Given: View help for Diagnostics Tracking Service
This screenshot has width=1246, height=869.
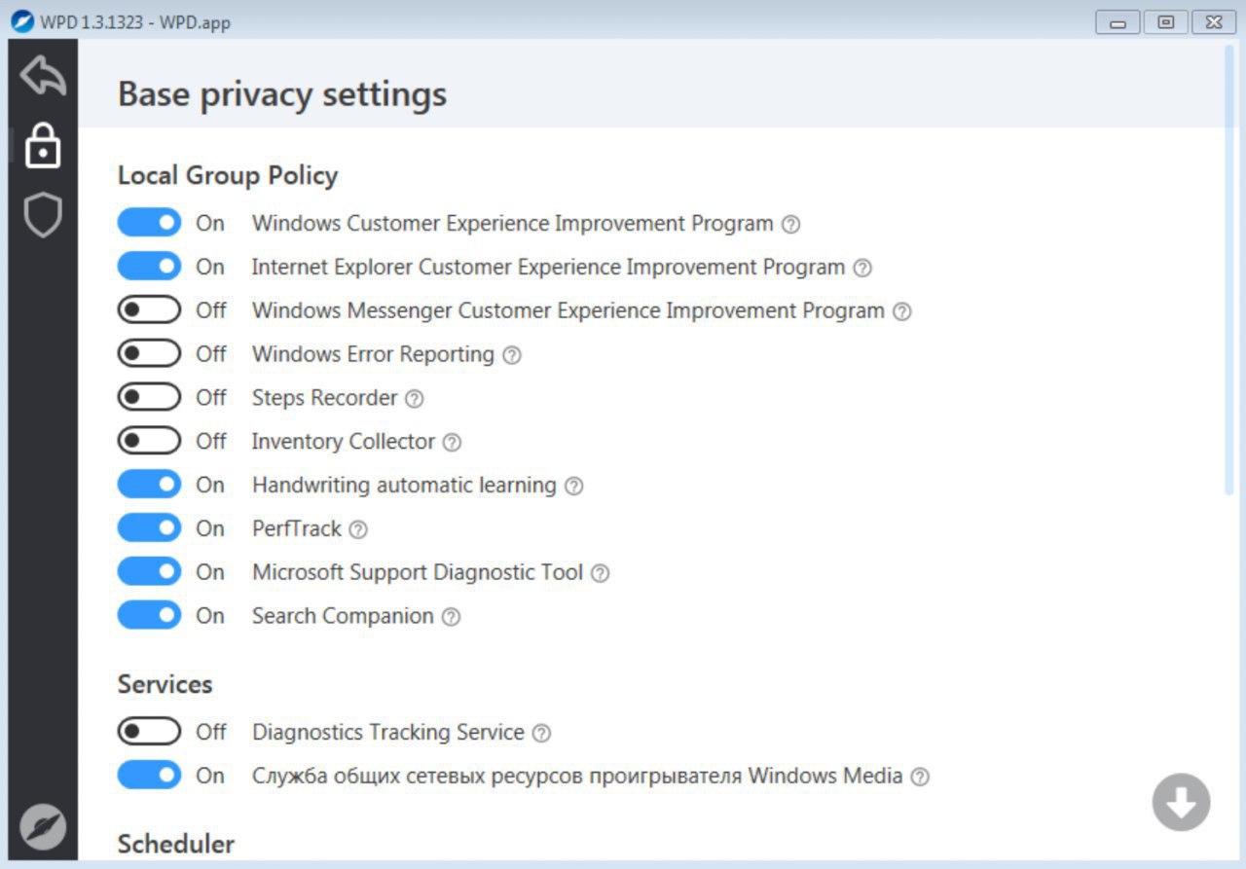Looking at the screenshot, I should click(x=541, y=733).
